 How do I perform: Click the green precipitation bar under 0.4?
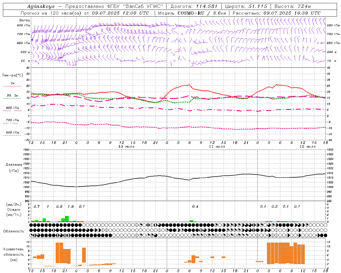[192, 221]
